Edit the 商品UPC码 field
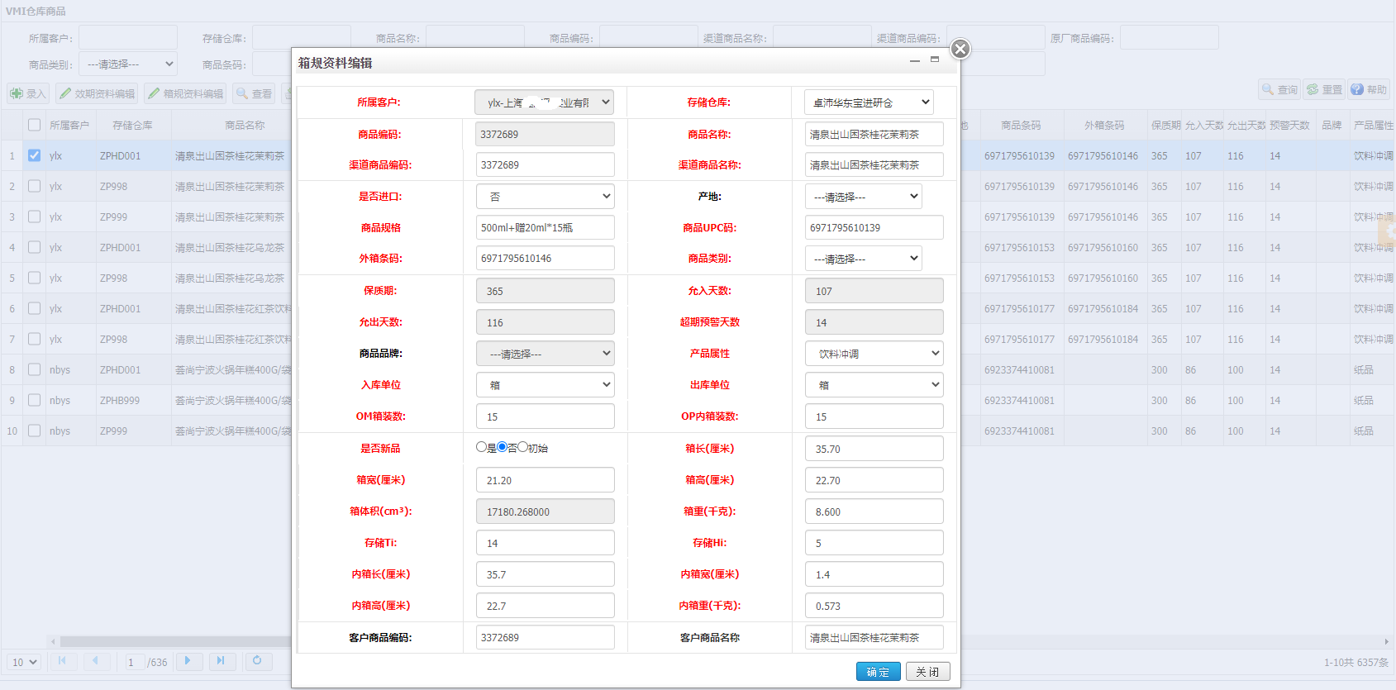This screenshot has height=690, width=1396. coord(874,227)
